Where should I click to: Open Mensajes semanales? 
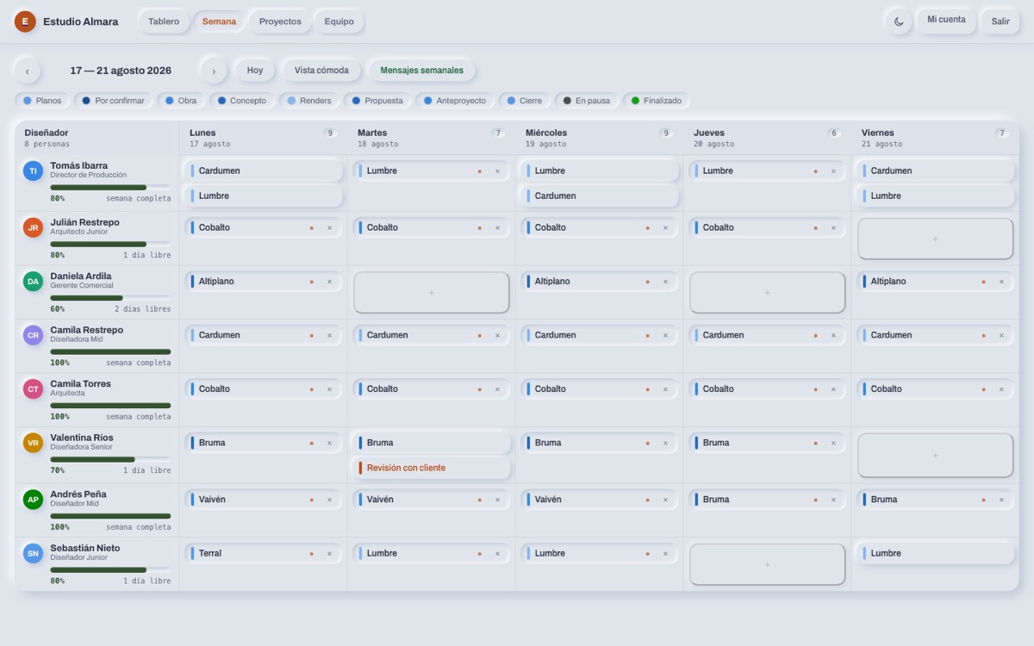(x=421, y=71)
